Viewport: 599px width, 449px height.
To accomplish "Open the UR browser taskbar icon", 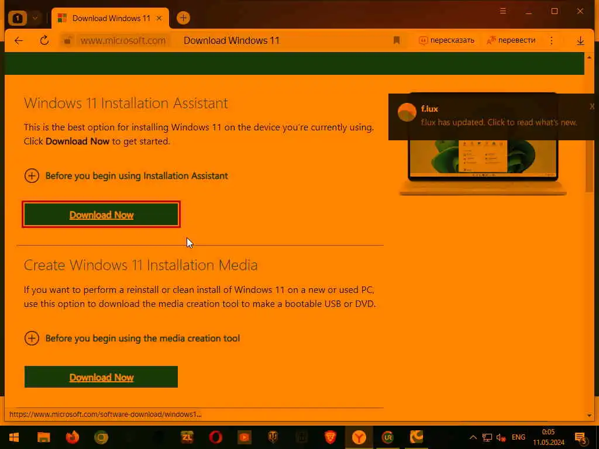I will point(387,437).
